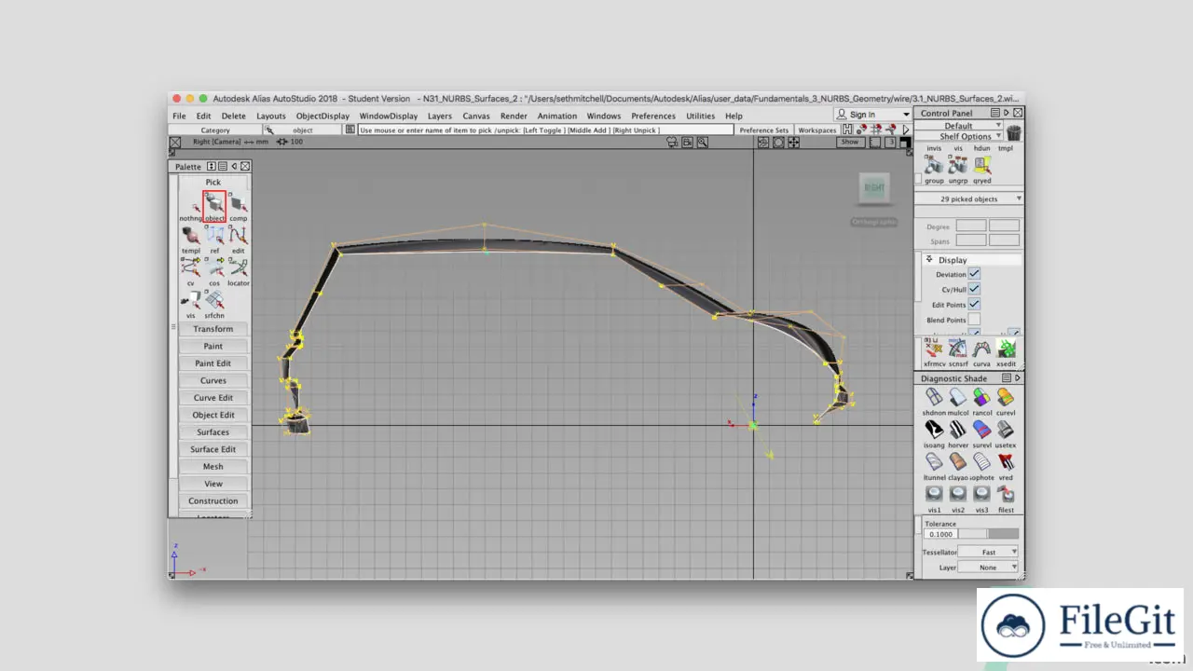Screen dimensions: 1193x671
Task: Adjust the Tolerance slider
Action: point(988,534)
